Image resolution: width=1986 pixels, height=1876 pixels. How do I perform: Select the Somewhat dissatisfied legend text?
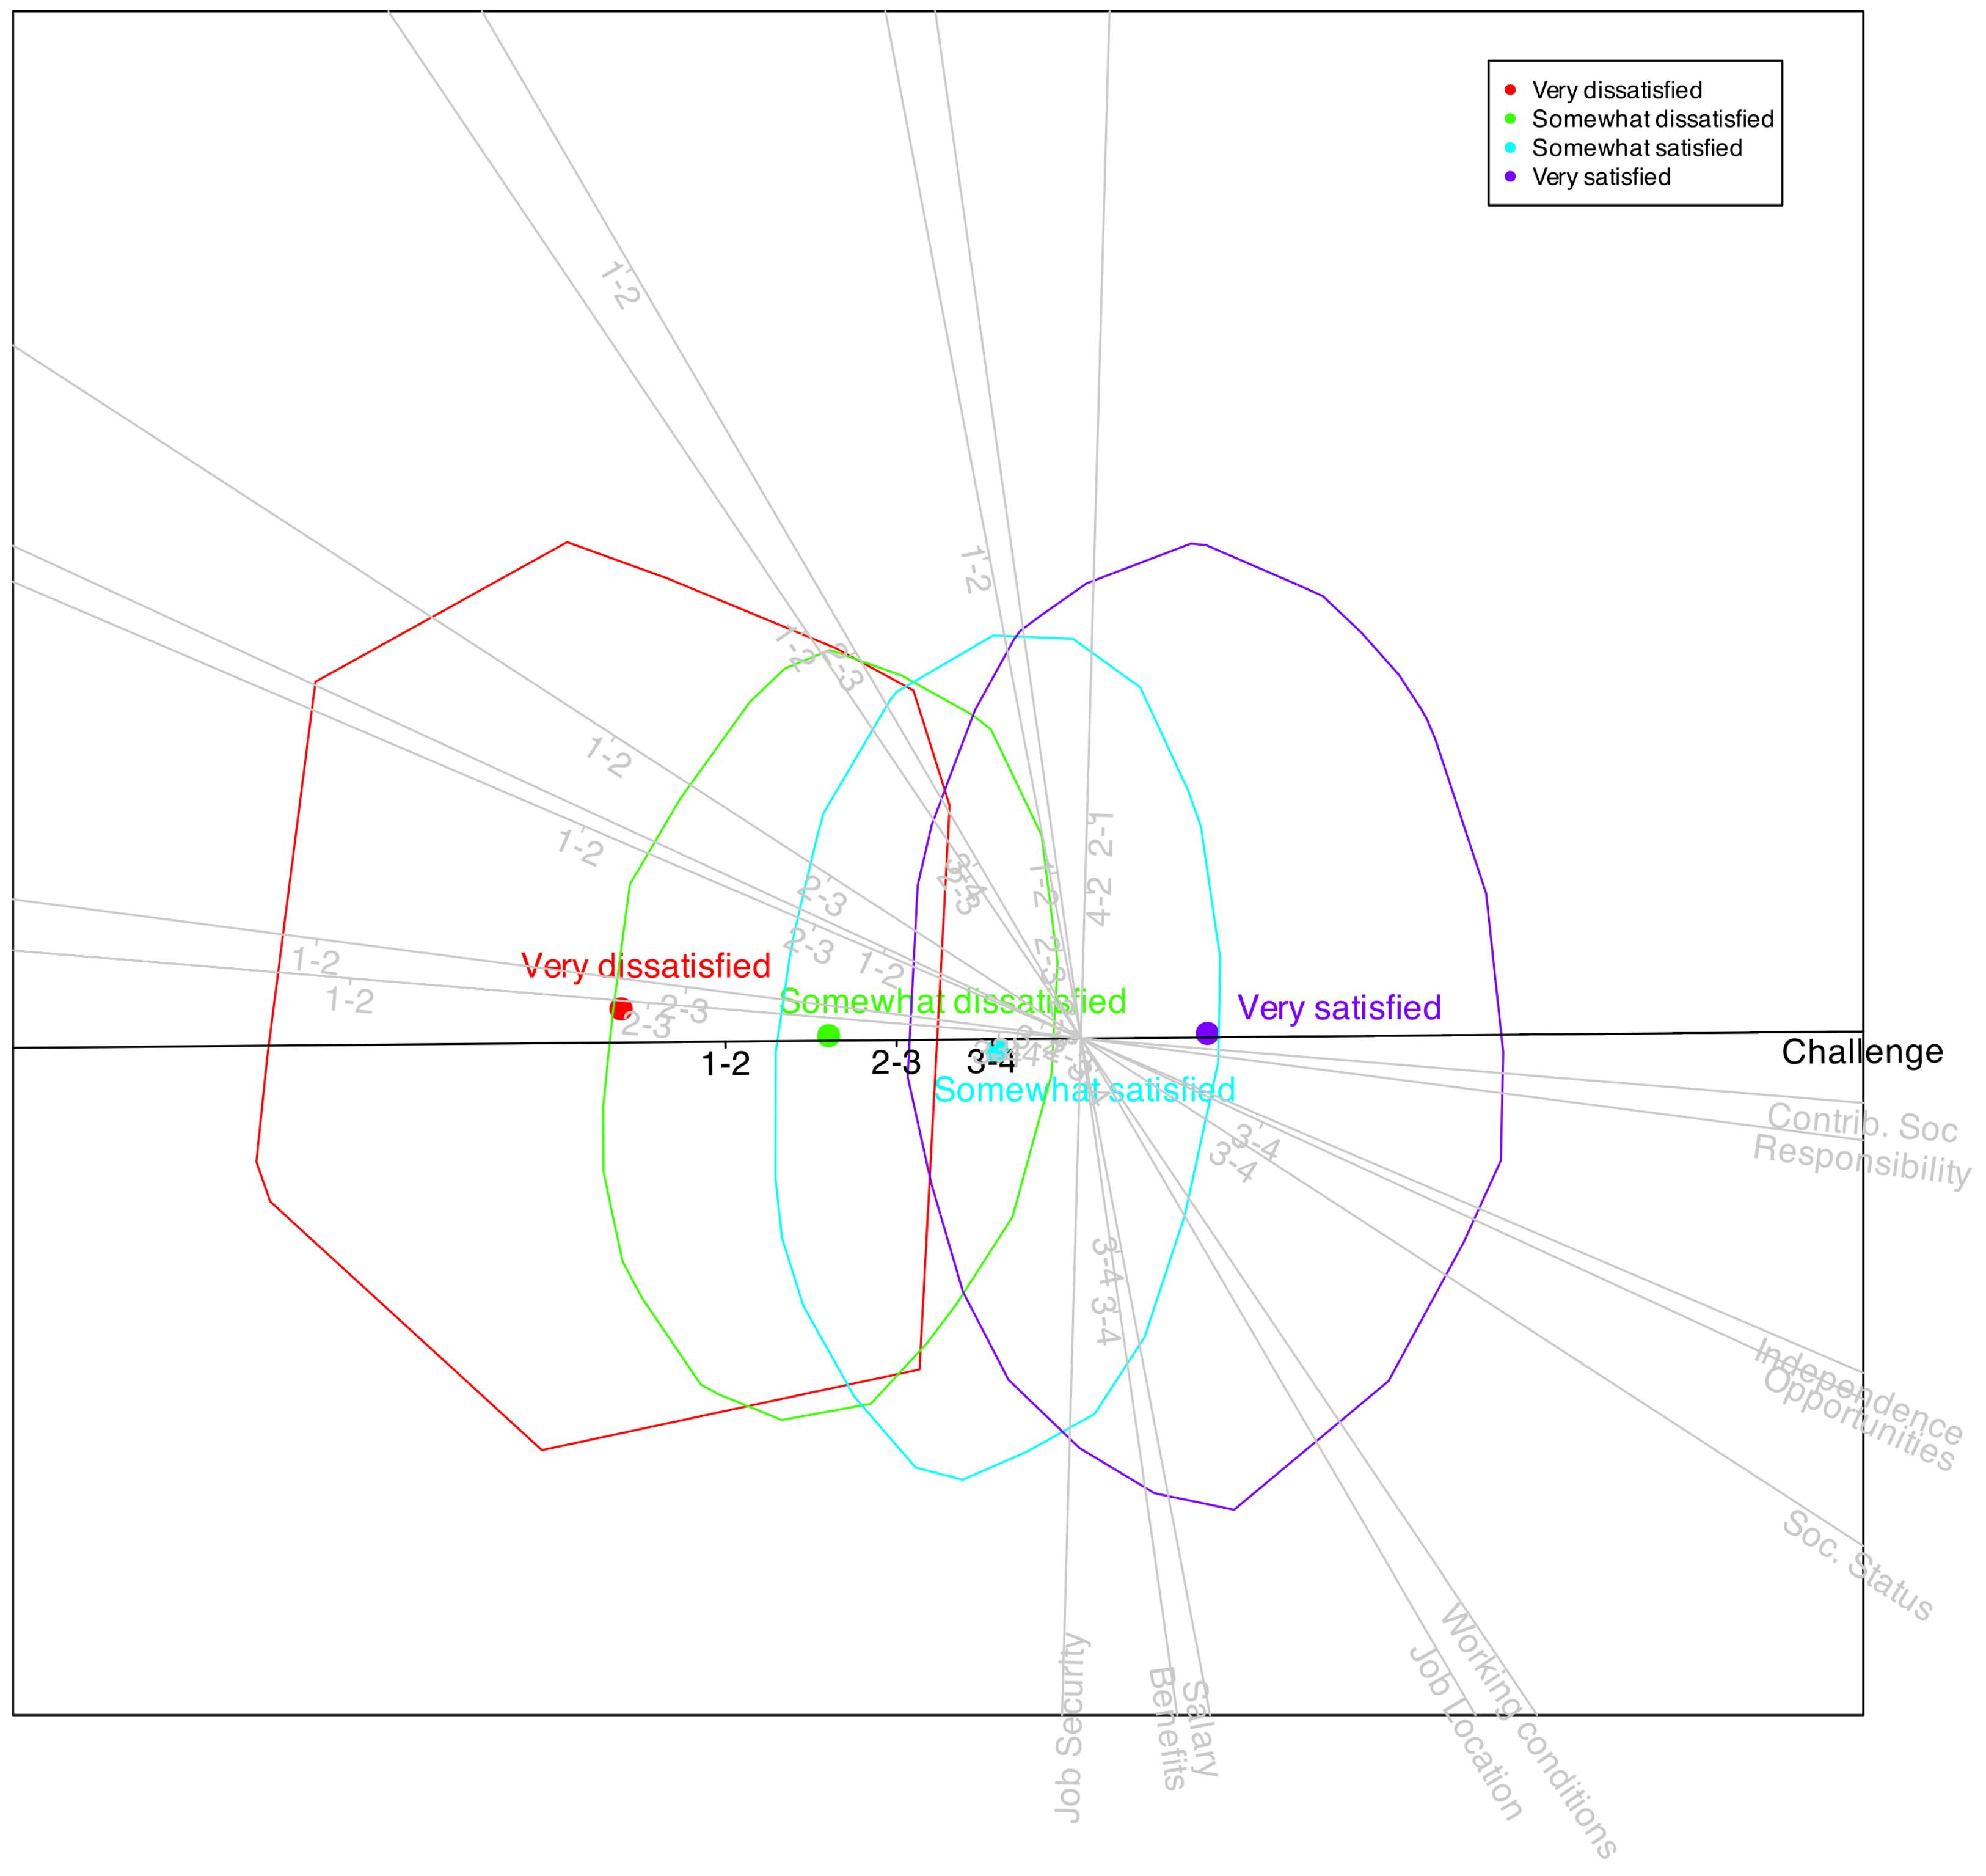point(1652,119)
